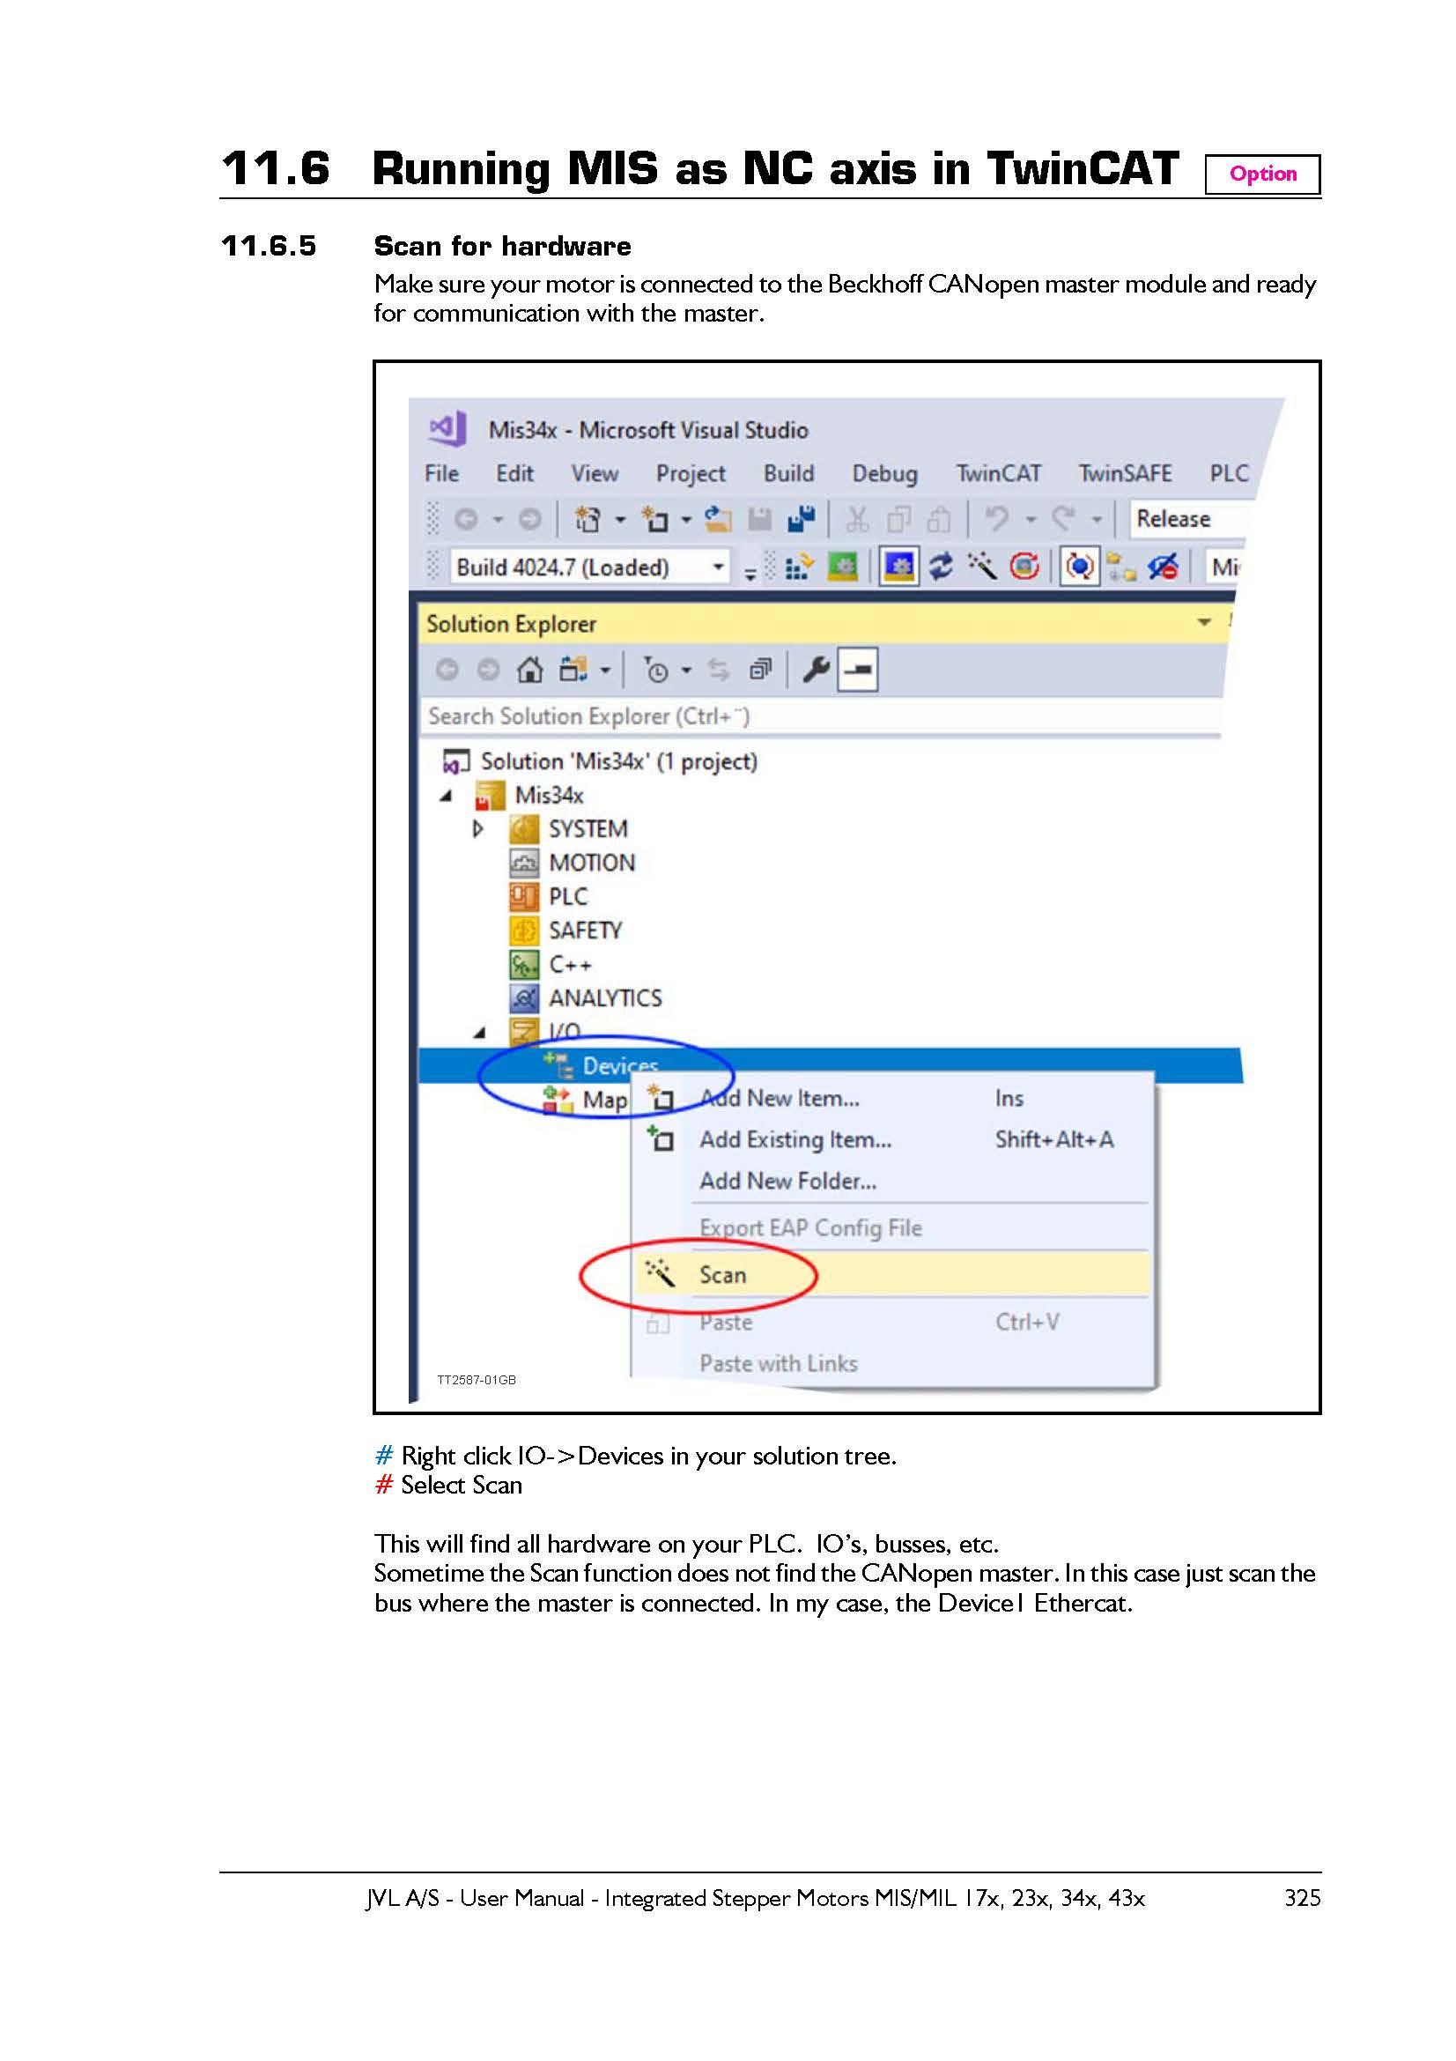The image size is (1456, 2061).
Task: Click the Search Solution Explorer field
Action: click(821, 716)
